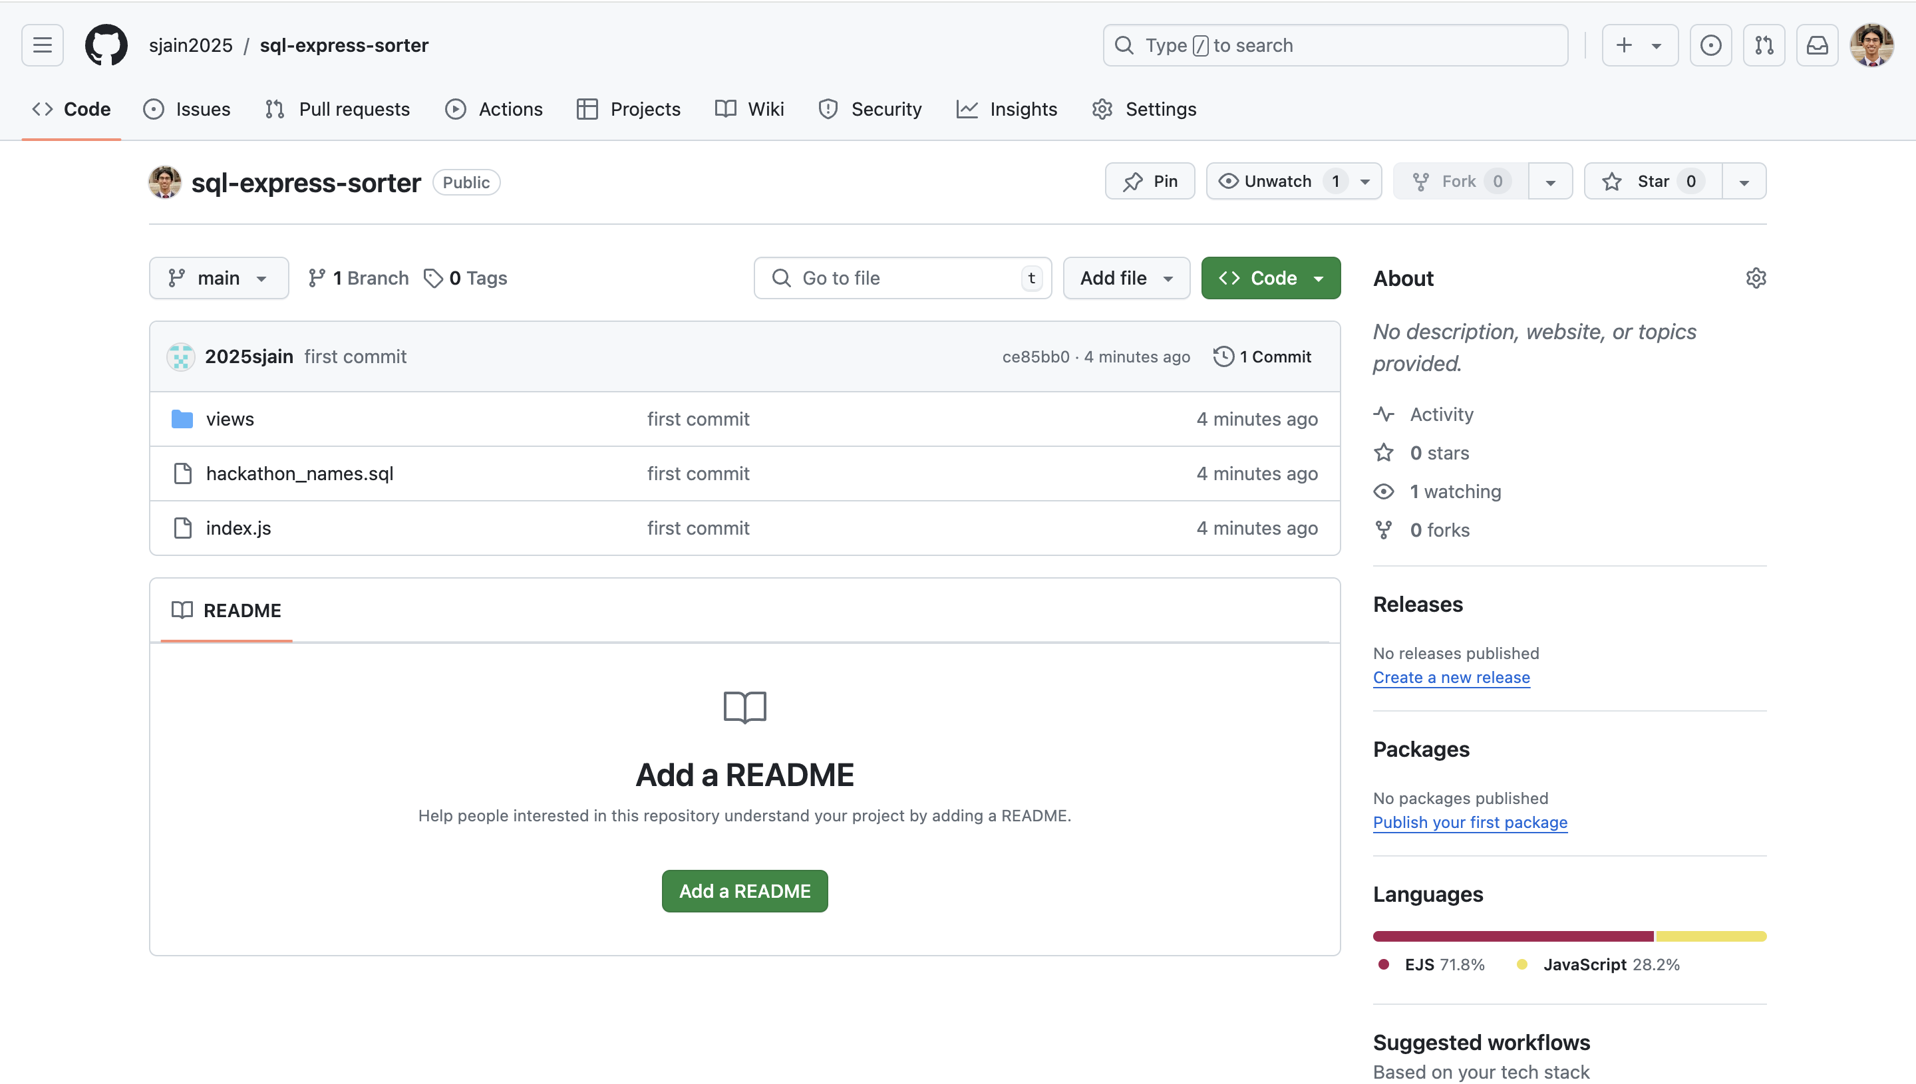The image size is (1916, 1084).
Task: Open About settings gear icon
Action: [1755, 278]
